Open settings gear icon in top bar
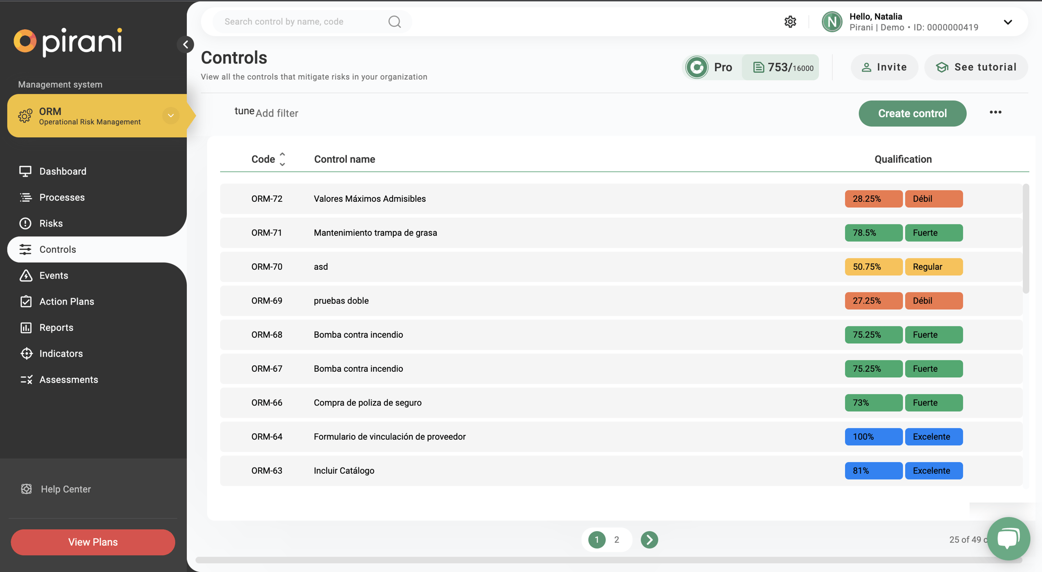 click(x=790, y=22)
